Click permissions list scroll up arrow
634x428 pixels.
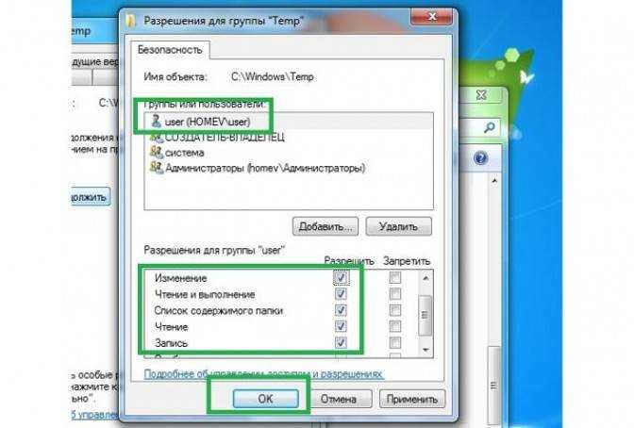(425, 278)
